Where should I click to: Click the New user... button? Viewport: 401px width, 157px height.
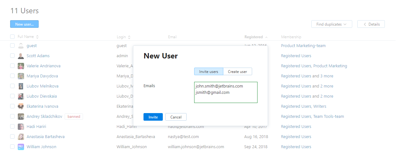[24, 24]
